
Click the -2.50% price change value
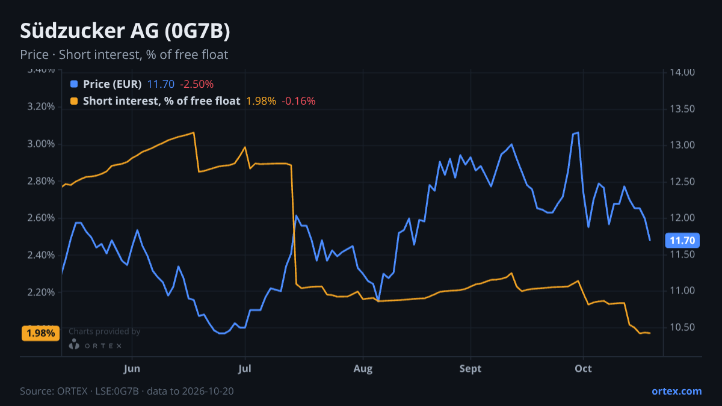197,84
